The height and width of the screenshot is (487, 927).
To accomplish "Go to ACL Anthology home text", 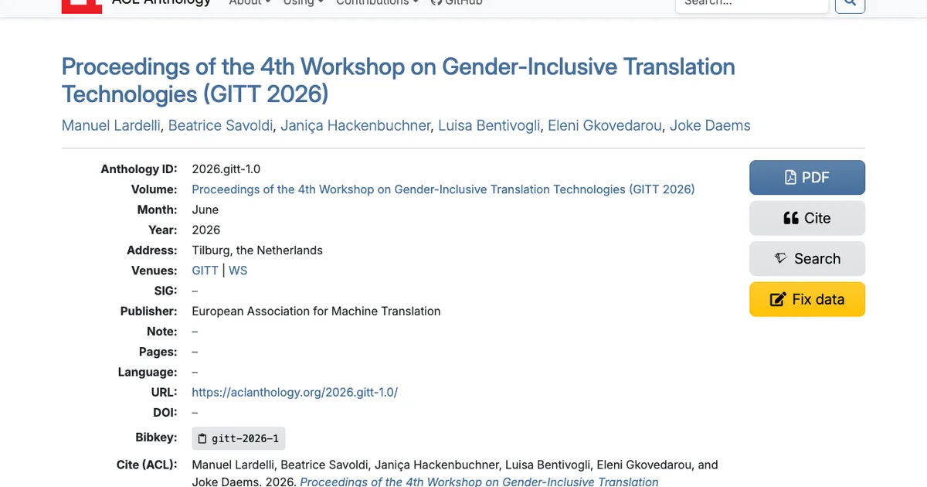I will (x=161, y=3).
